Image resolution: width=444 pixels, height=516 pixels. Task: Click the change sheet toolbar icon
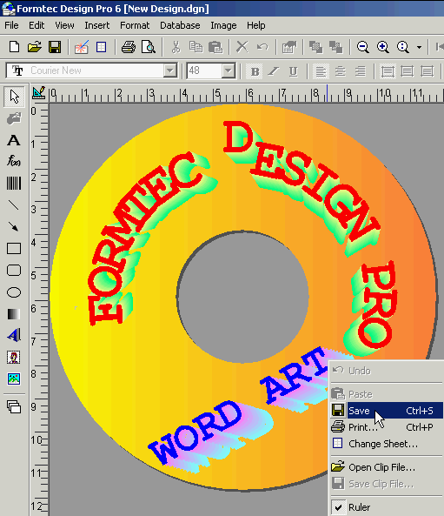tap(101, 47)
